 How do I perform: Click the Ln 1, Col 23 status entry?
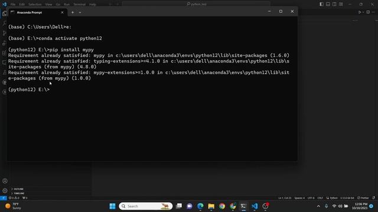(x=285, y=198)
